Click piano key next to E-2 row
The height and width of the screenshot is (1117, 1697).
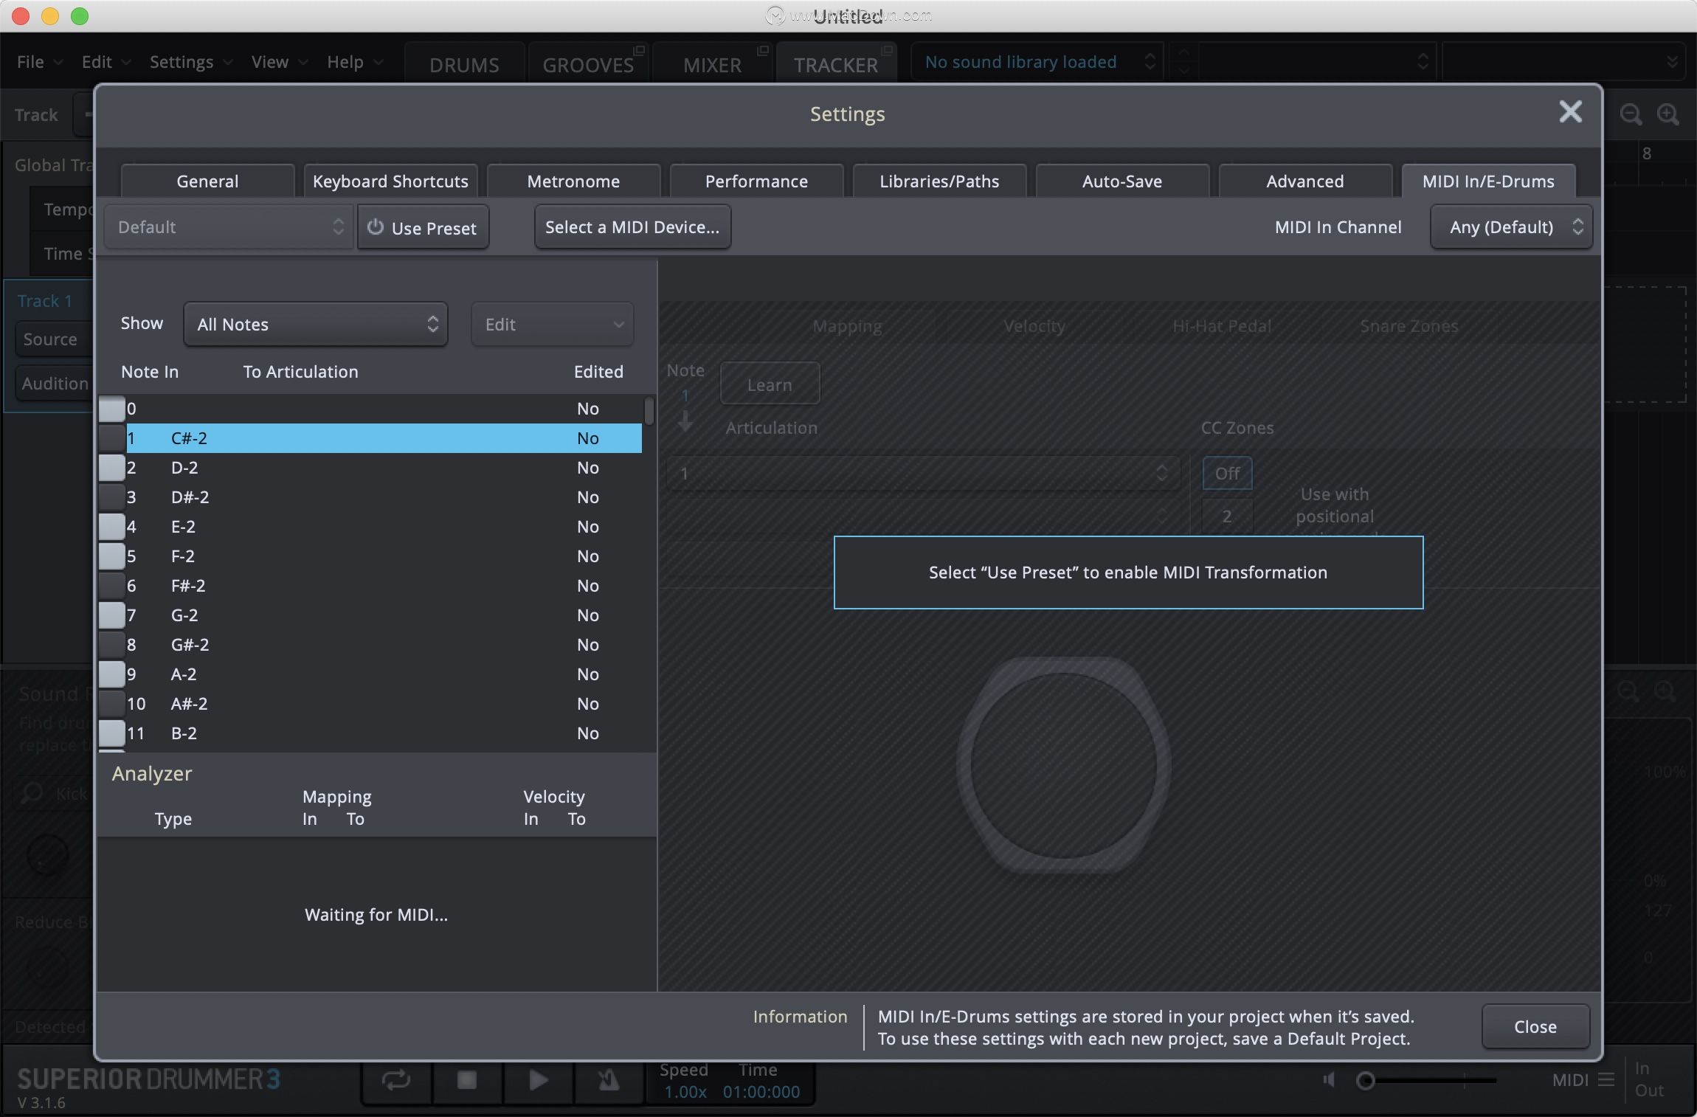point(112,527)
